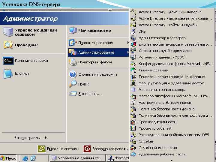Click the Поиск magnifier icon
Image resolution: width=216 pixels, height=162 pixels.
[x=73, y=84]
